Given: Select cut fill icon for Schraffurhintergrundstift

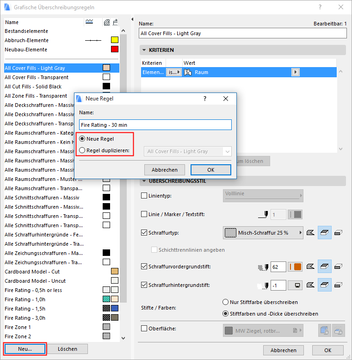Looking at the screenshot, I should pyautogui.click(x=310, y=285).
